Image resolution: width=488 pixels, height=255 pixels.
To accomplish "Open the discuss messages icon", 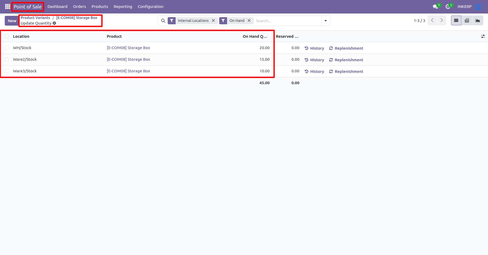I will coord(435,7).
